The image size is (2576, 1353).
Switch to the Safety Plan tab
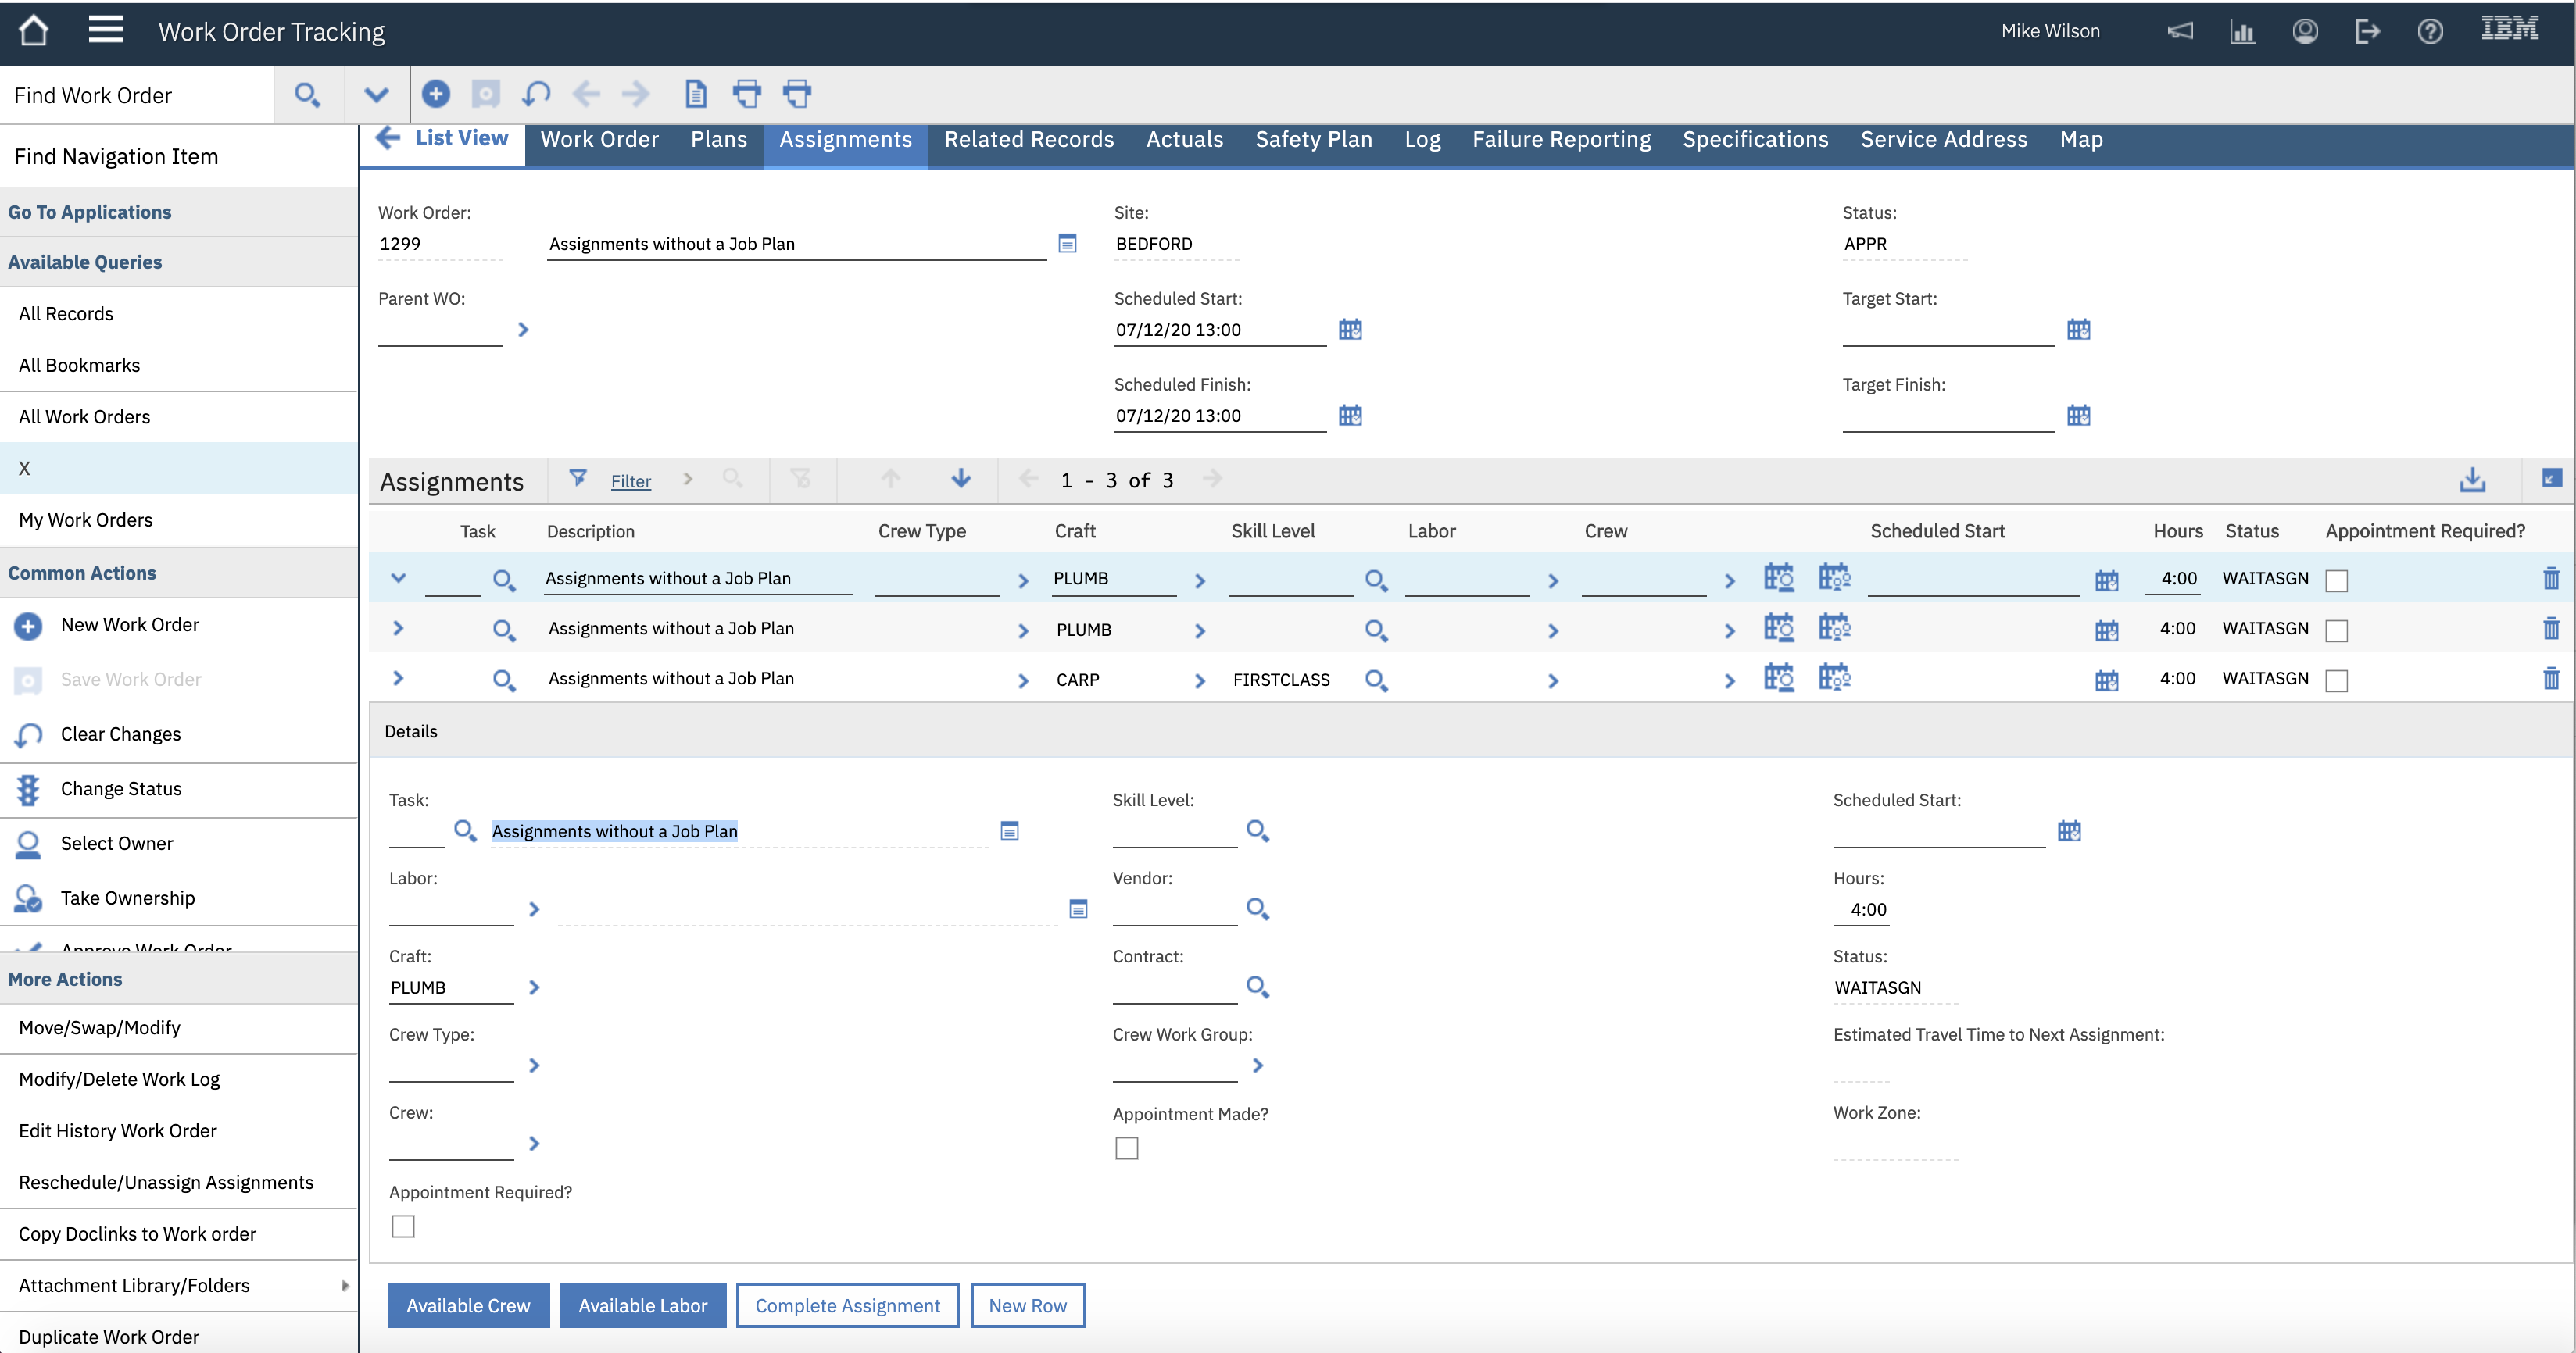point(1313,140)
